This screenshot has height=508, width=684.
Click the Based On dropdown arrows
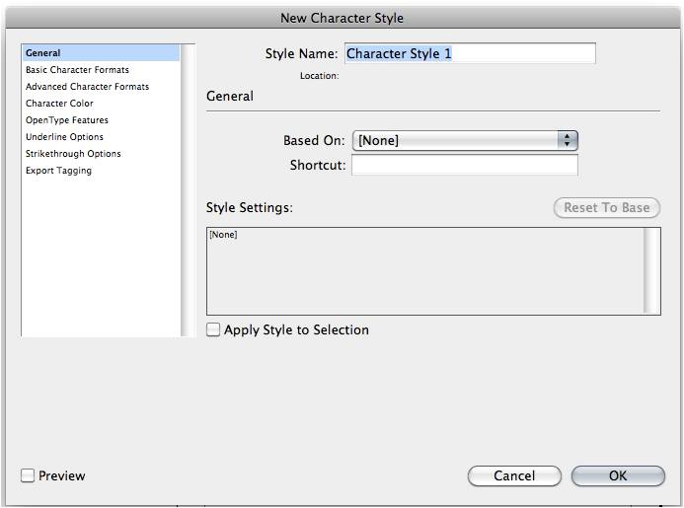[567, 140]
